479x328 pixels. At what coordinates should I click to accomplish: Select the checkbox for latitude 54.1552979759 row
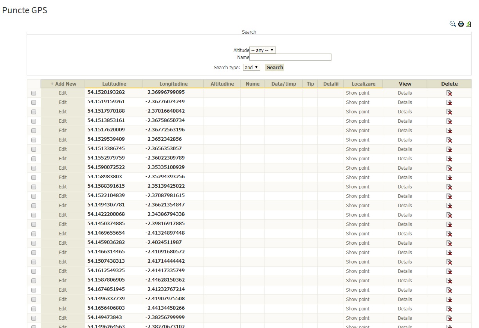pos(34,159)
